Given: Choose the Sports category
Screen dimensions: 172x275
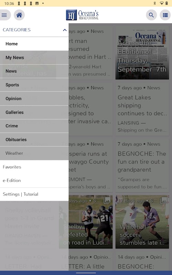Looking at the screenshot, I should pyautogui.click(x=34, y=85).
